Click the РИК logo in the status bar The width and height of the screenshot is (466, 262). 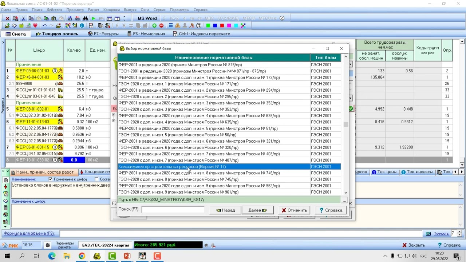[10, 245]
